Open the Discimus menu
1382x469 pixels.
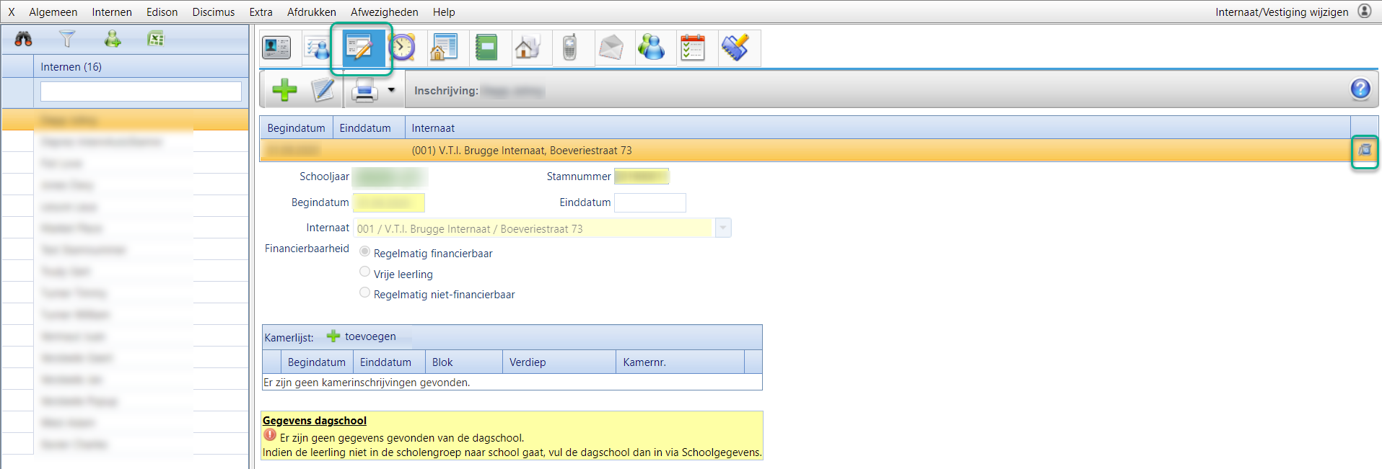point(213,12)
